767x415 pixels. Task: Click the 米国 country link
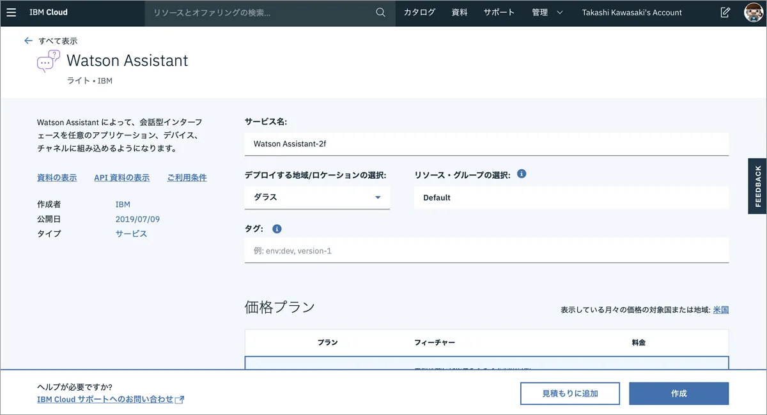click(721, 310)
